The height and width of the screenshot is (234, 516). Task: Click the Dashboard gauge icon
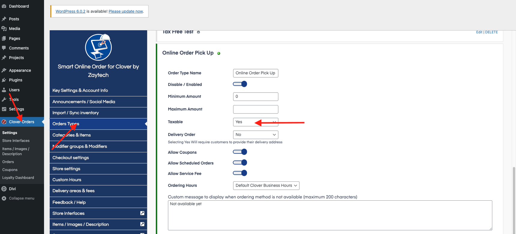tap(4, 6)
